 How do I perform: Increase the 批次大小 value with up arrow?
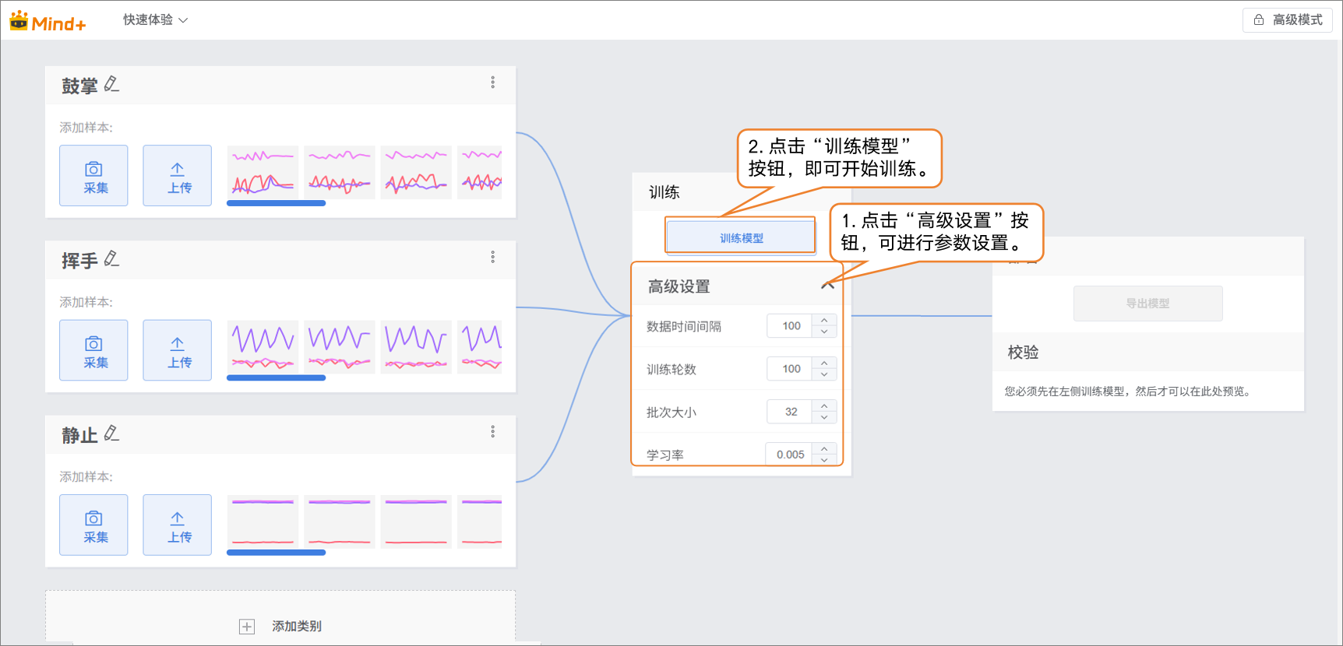pos(824,406)
